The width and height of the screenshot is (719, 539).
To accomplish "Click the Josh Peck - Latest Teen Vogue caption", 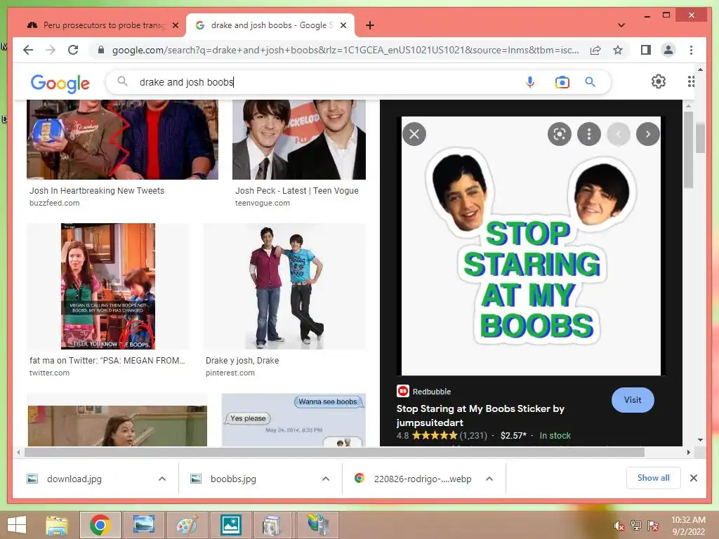I will tap(297, 191).
